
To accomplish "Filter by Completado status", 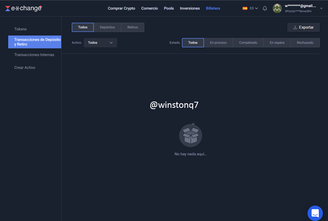I will pyautogui.click(x=248, y=43).
